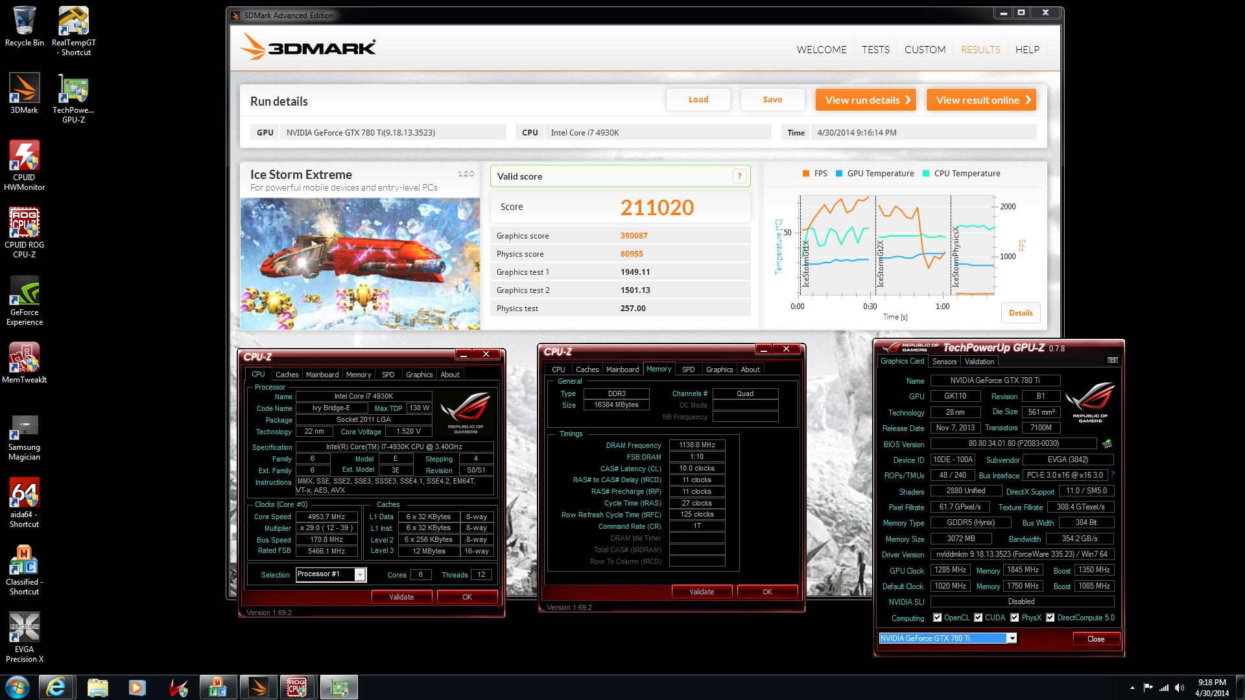Viewport: 1245px width, 700px height.
Task: Switch to Sensors tab in GPU-Z
Action: (944, 362)
